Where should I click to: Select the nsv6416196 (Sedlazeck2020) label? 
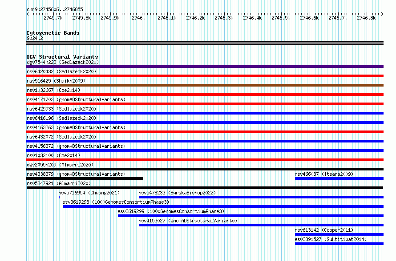coord(61,118)
